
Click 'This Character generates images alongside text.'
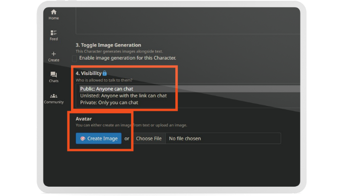pos(119,51)
